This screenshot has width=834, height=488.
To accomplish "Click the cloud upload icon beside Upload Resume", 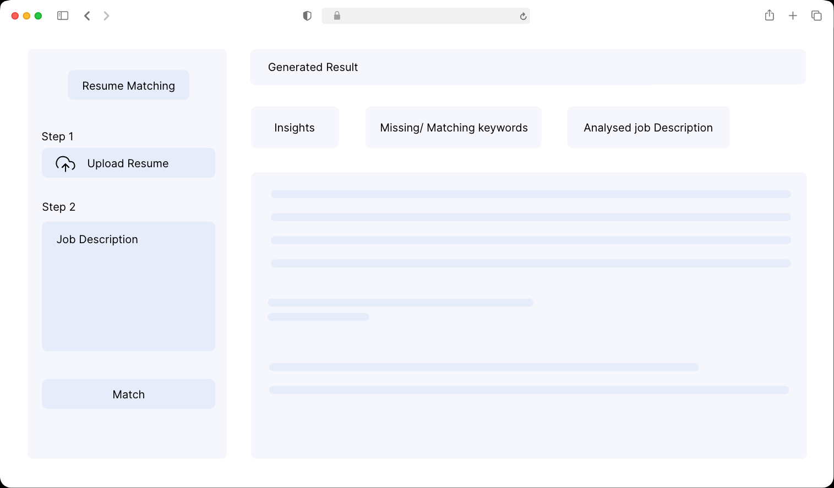I will coord(65,163).
